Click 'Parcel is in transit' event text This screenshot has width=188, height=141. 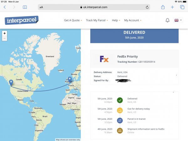136,119
